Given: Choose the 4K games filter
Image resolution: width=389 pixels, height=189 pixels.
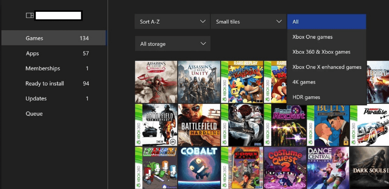Looking at the screenshot, I should click(327, 82).
